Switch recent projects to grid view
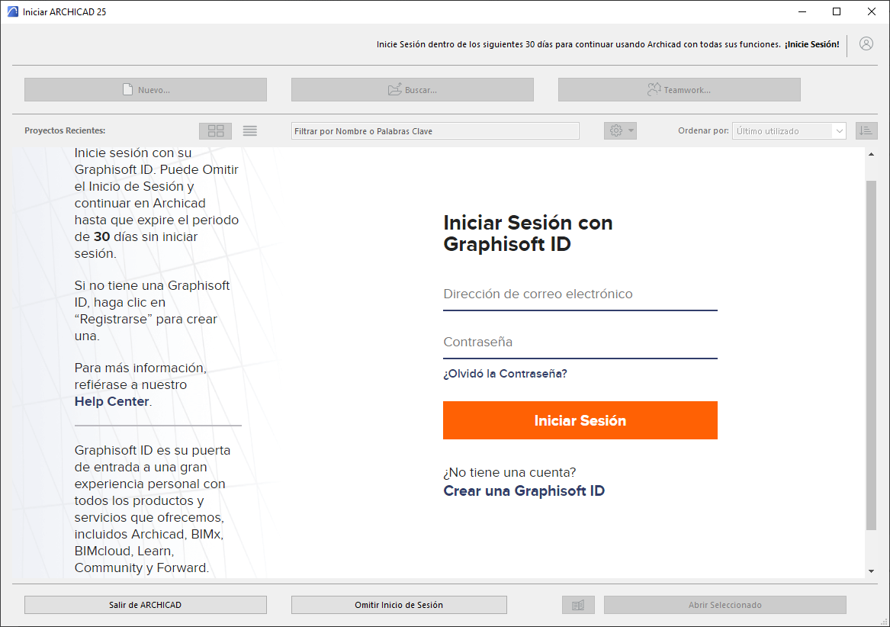Screen dimensions: 890x627 (x=215, y=130)
